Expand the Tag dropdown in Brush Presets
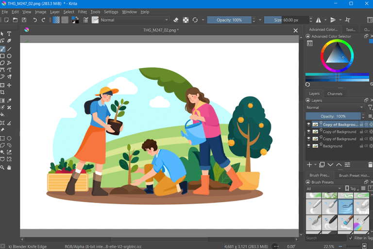The width and height of the screenshot is (373, 249). pos(352,189)
